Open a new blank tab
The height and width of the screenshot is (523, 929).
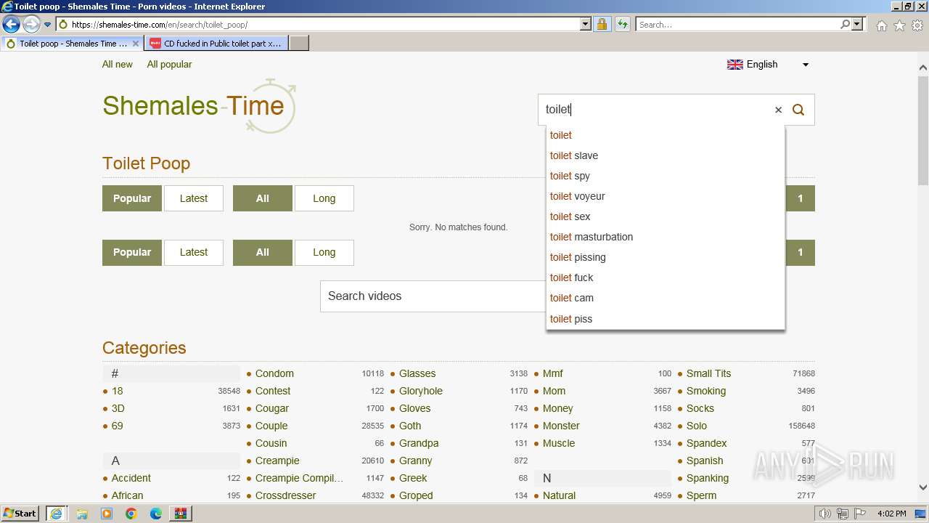(x=299, y=44)
